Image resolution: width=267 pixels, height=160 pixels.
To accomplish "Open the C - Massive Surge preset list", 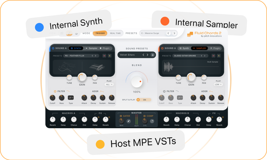I will point(158,33).
